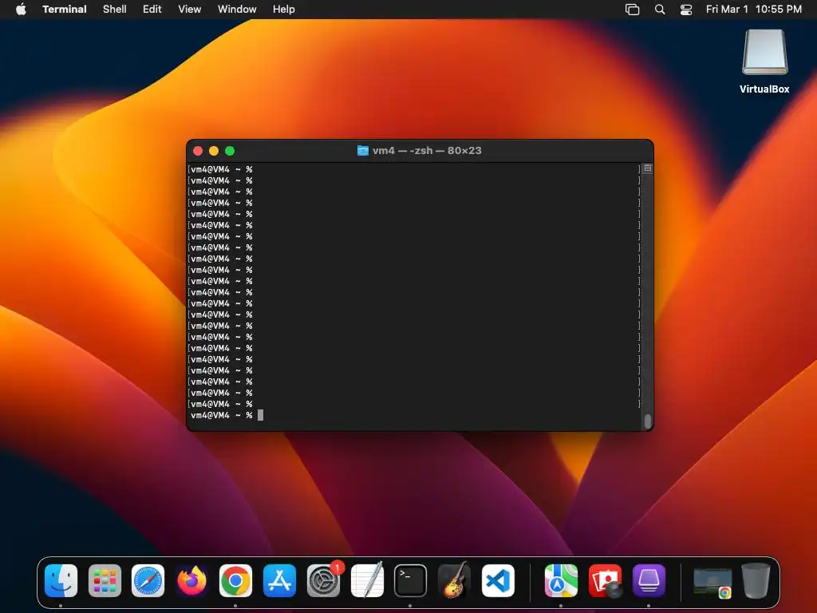Click the Terminal scrollbar thumb
The width and height of the screenshot is (817, 613).
[x=648, y=421]
